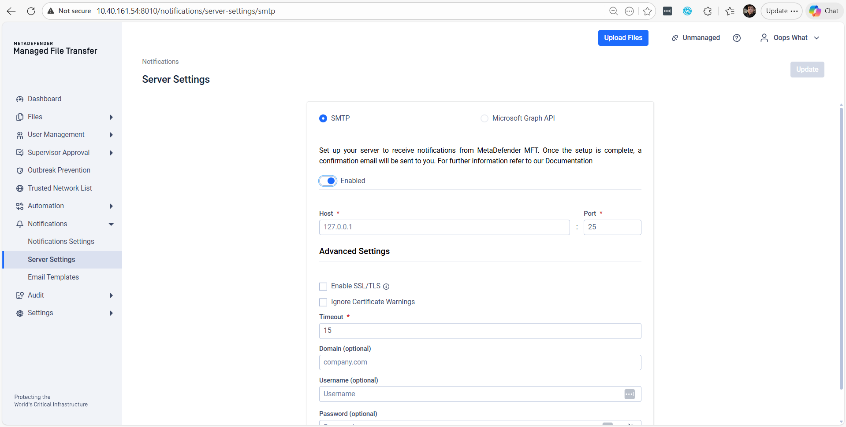Open Notifications Settings in sidebar

61,242
